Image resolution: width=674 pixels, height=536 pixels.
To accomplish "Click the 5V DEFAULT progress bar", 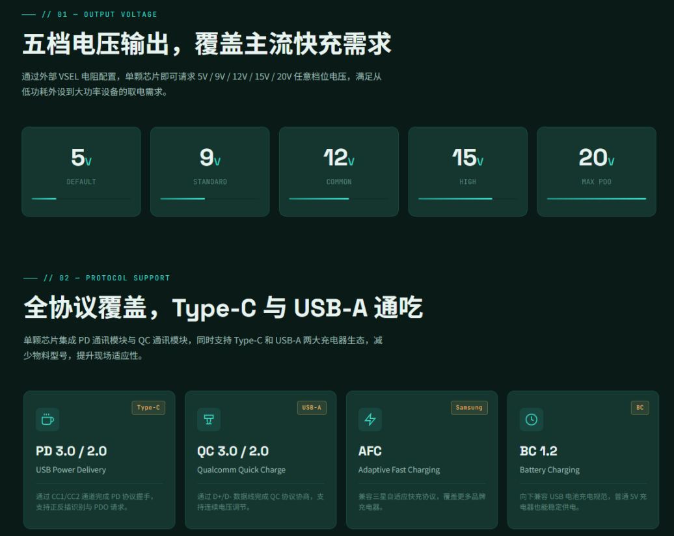I will [x=81, y=198].
